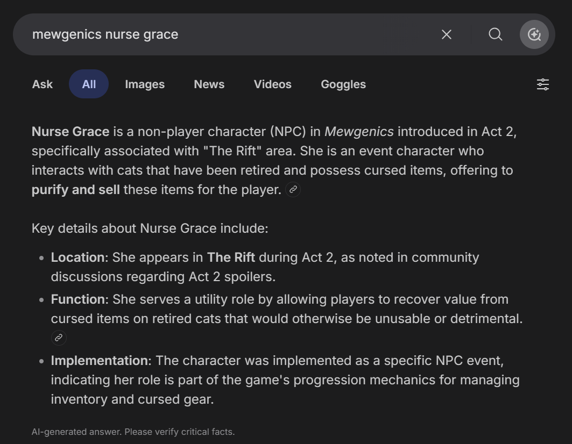Open citation link icon below the Function bullet
The image size is (572, 444).
click(x=59, y=338)
